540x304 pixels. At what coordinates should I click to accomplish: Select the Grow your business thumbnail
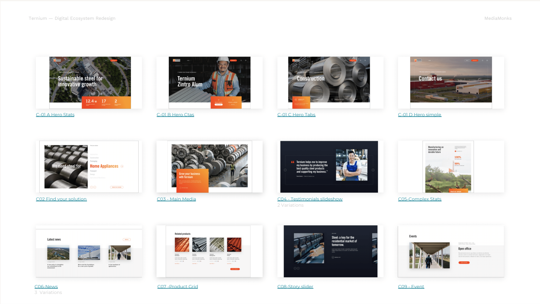210,167
